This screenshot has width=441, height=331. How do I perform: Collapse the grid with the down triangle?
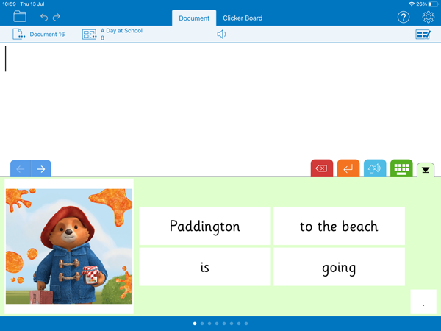coord(426,170)
